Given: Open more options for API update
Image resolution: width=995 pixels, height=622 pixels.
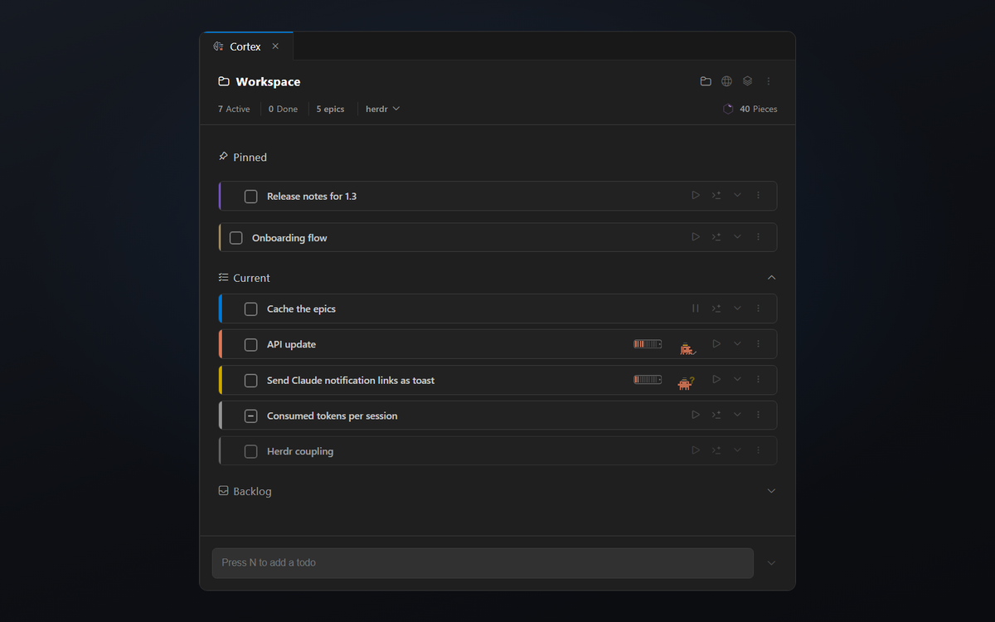Looking at the screenshot, I should [758, 343].
